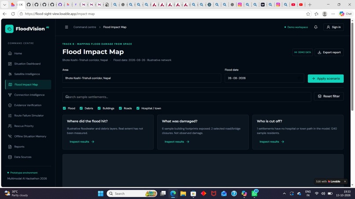The image size is (355, 199).
Task: Inspect results for Where did the flood hit
Action: [82, 142]
